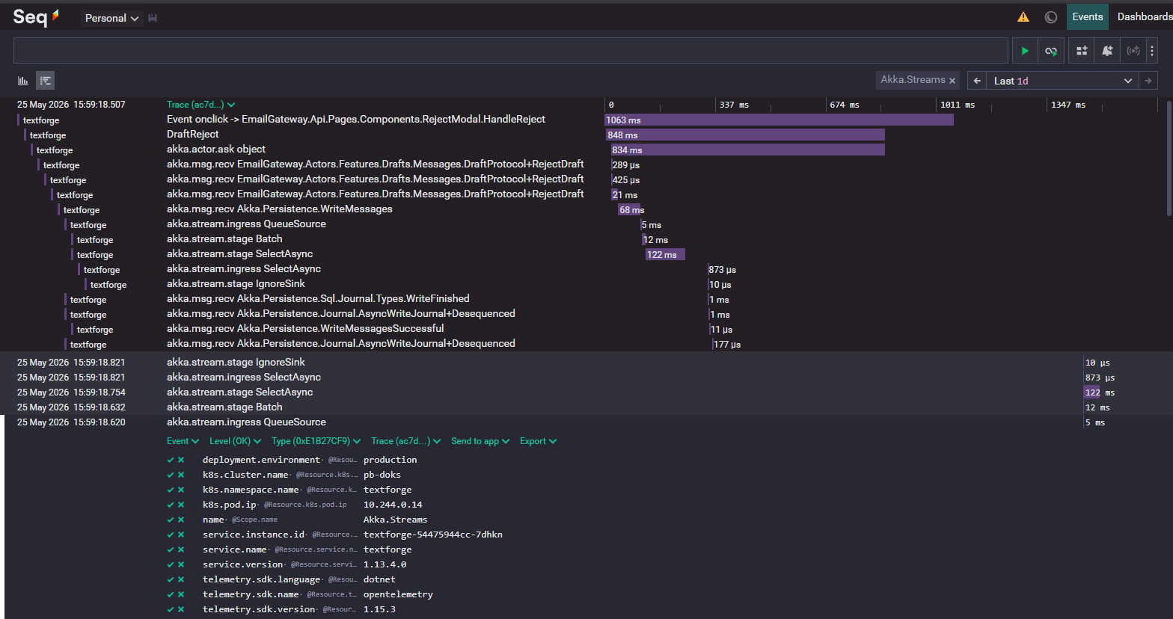Click checkmark beside telemetry.sdk.version 1.15.3

[171, 609]
